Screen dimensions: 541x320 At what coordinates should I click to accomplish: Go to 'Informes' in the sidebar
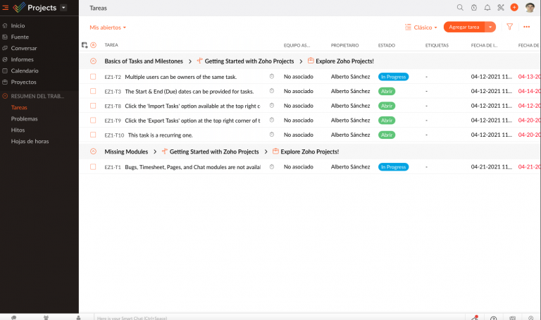(23, 59)
